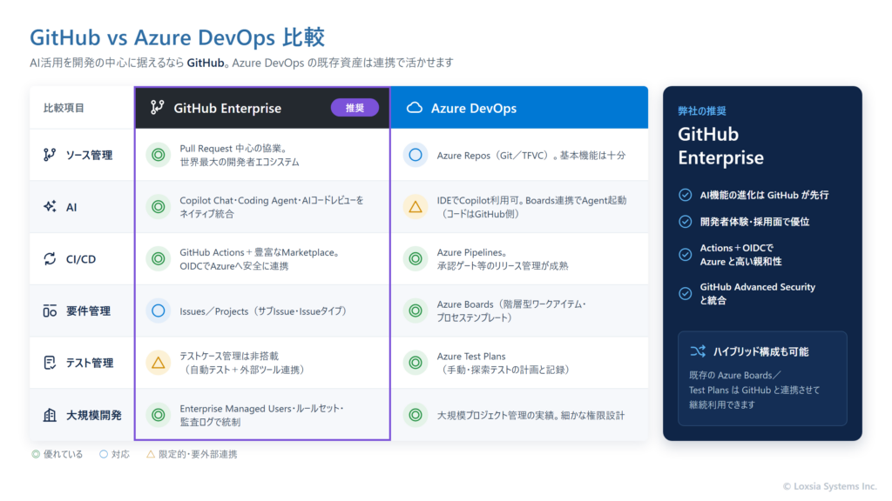The image size is (892, 501).
Task: Click green double-circle beside Azure Pipelines
Action: pos(416,259)
